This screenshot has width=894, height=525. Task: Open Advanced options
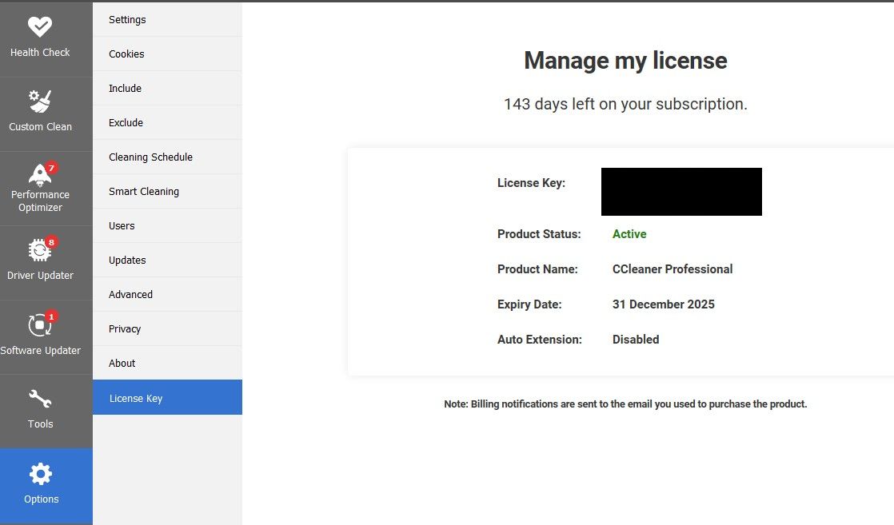click(x=167, y=294)
